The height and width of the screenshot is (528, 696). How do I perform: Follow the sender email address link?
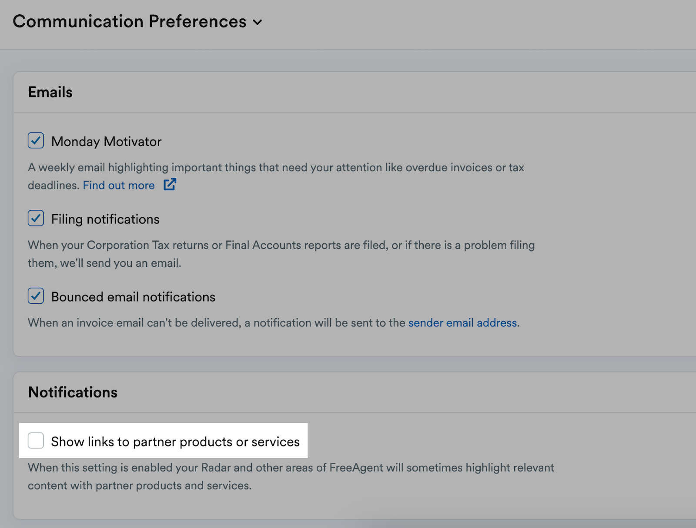pyautogui.click(x=462, y=323)
